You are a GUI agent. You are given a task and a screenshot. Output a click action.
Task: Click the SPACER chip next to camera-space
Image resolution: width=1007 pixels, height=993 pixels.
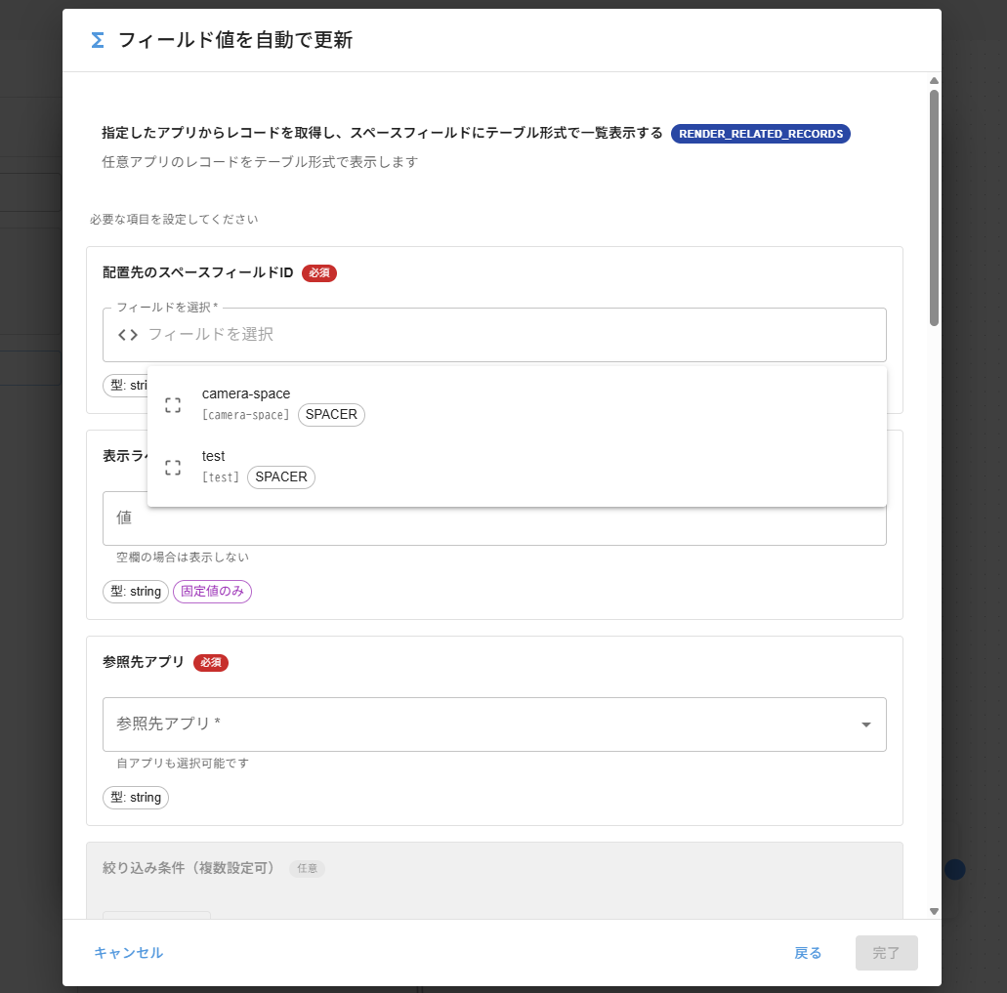coord(331,414)
